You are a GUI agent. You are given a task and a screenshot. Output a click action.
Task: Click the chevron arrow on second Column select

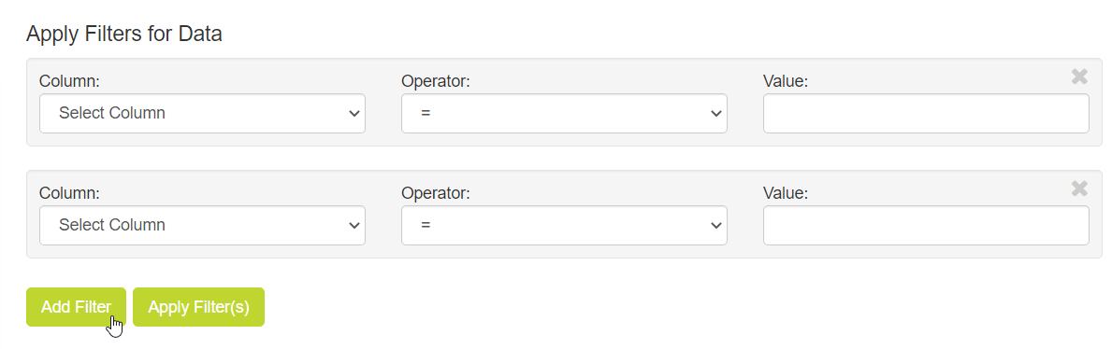click(355, 226)
